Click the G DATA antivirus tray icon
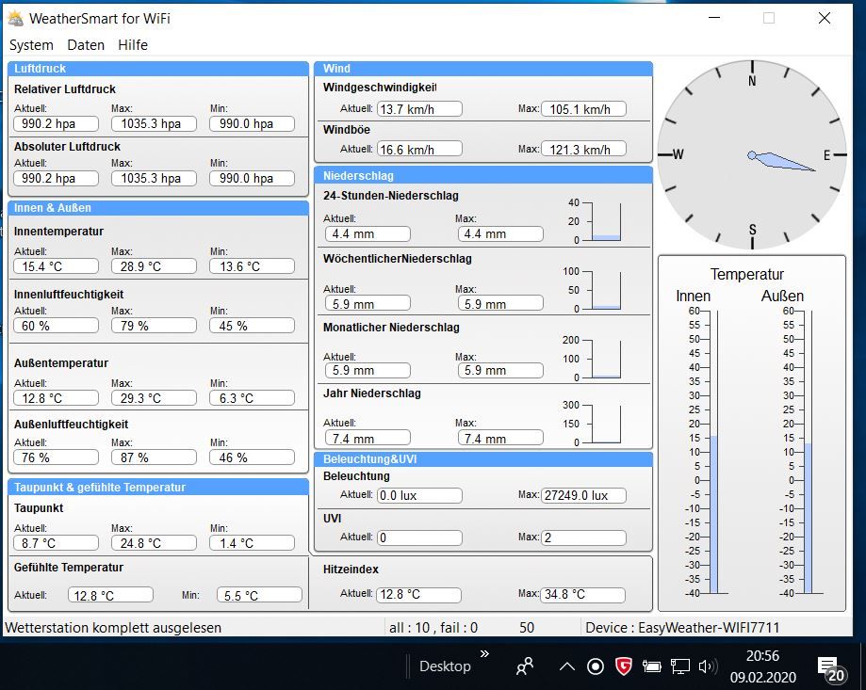The image size is (866, 690). (x=623, y=666)
